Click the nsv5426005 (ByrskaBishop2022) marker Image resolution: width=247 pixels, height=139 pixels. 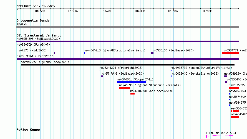tap(171, 76)
